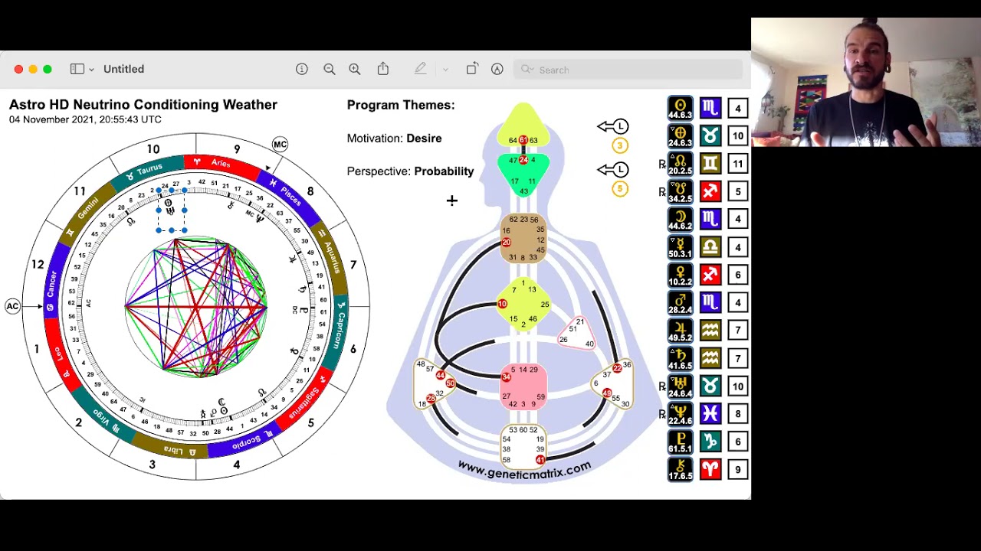Click the Gemini sign beside 20.2.5

(710, 164)
